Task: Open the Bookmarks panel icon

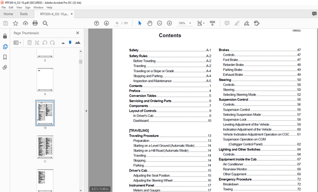Action: (x=5, y=57)
